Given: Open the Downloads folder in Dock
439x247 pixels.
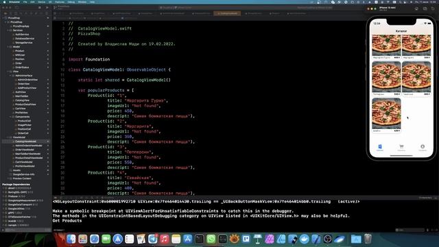Looking at the screenshot, I should [356, 239].
